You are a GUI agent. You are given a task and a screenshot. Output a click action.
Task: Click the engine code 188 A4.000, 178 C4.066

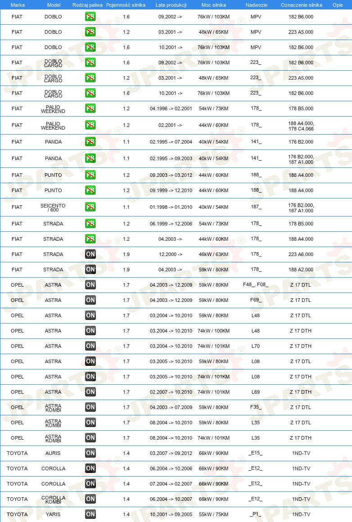point(301,126)
